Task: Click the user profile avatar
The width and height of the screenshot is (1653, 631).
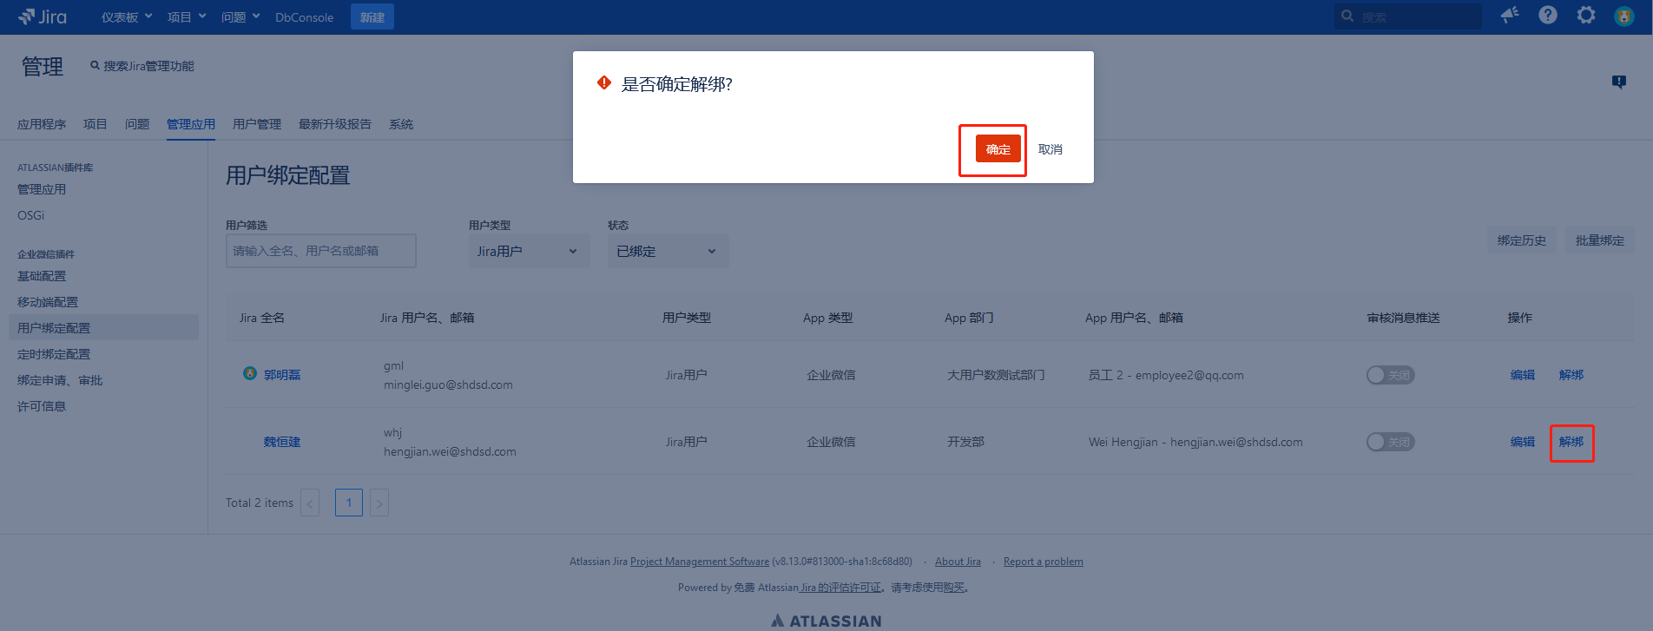Action: (x=1623, y=16)
